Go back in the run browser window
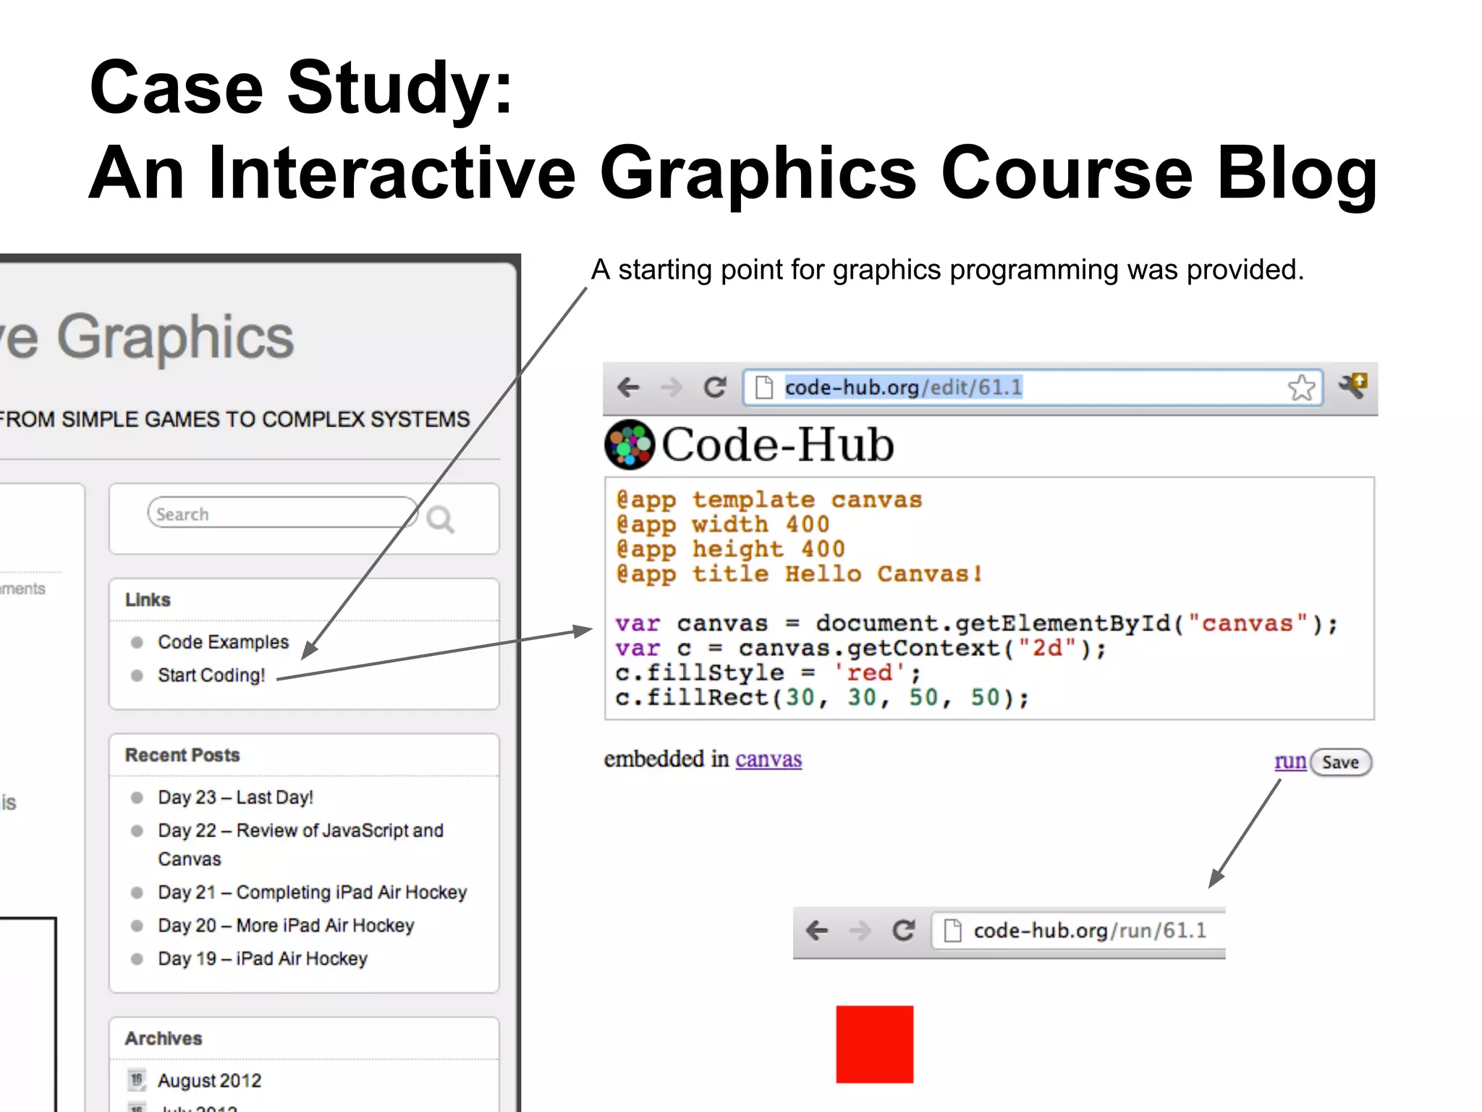This screenshot has width=1482, height=1112. pos(817,930)
